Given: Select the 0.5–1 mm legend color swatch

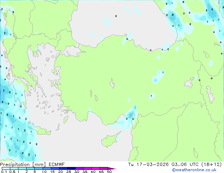Looking at the screenshot, I should (x=14, y=168).
